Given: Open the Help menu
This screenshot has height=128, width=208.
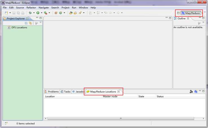Looking at the screenshot, I should (93, 8).
